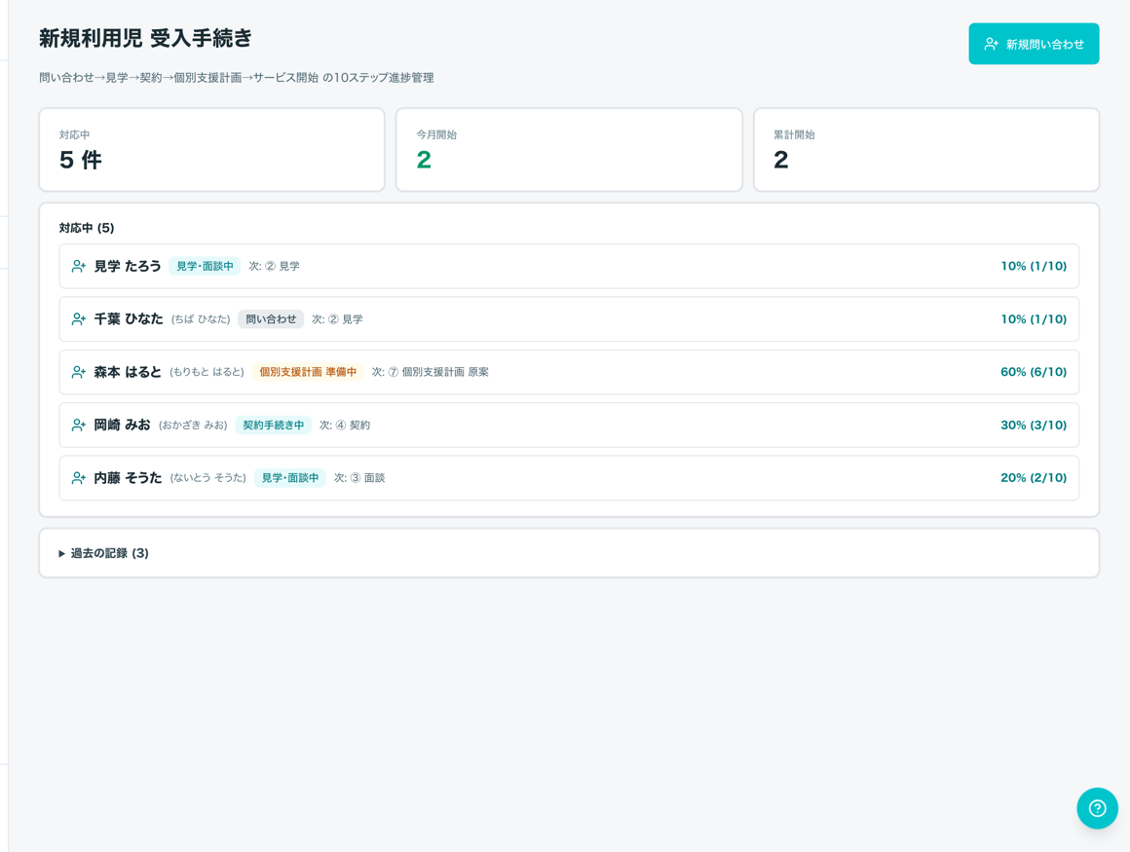Viewport: 1130px width, 852px height.
Task: Click the 対応中 5 件 summary card
Action: (x=212, y=150)
